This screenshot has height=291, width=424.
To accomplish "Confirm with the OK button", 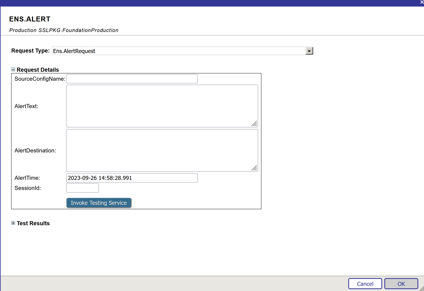I will click(x=401, y=284).
